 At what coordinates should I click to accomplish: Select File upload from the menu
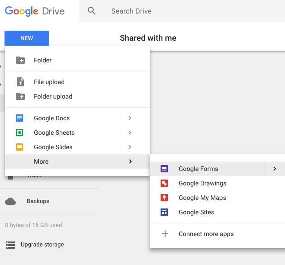[77, 82]
